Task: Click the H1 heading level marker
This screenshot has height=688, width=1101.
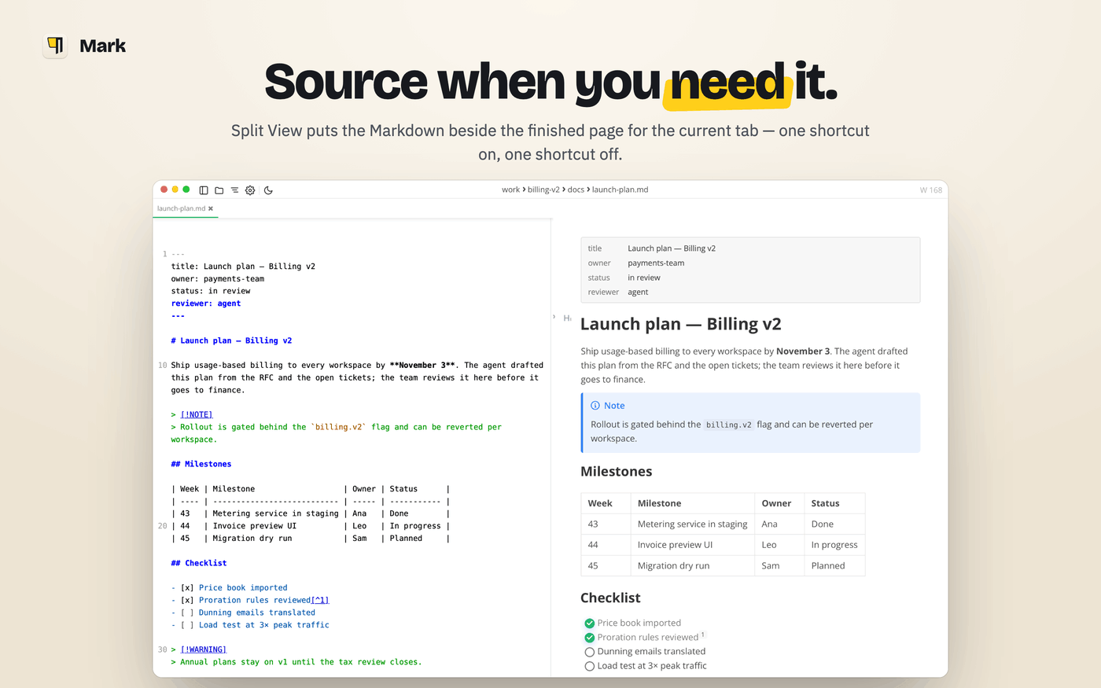Action: pos(568,318)
